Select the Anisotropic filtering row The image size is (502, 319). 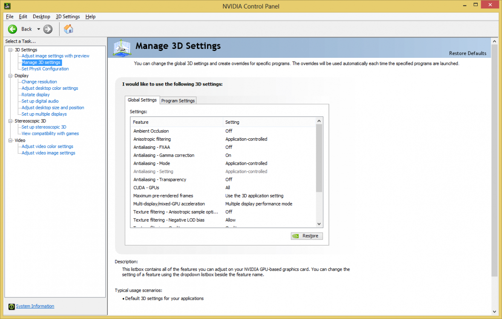pos(223,139)
